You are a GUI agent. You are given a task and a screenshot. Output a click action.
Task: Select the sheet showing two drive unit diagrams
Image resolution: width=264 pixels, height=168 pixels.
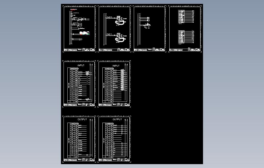(x=115, y=29)
